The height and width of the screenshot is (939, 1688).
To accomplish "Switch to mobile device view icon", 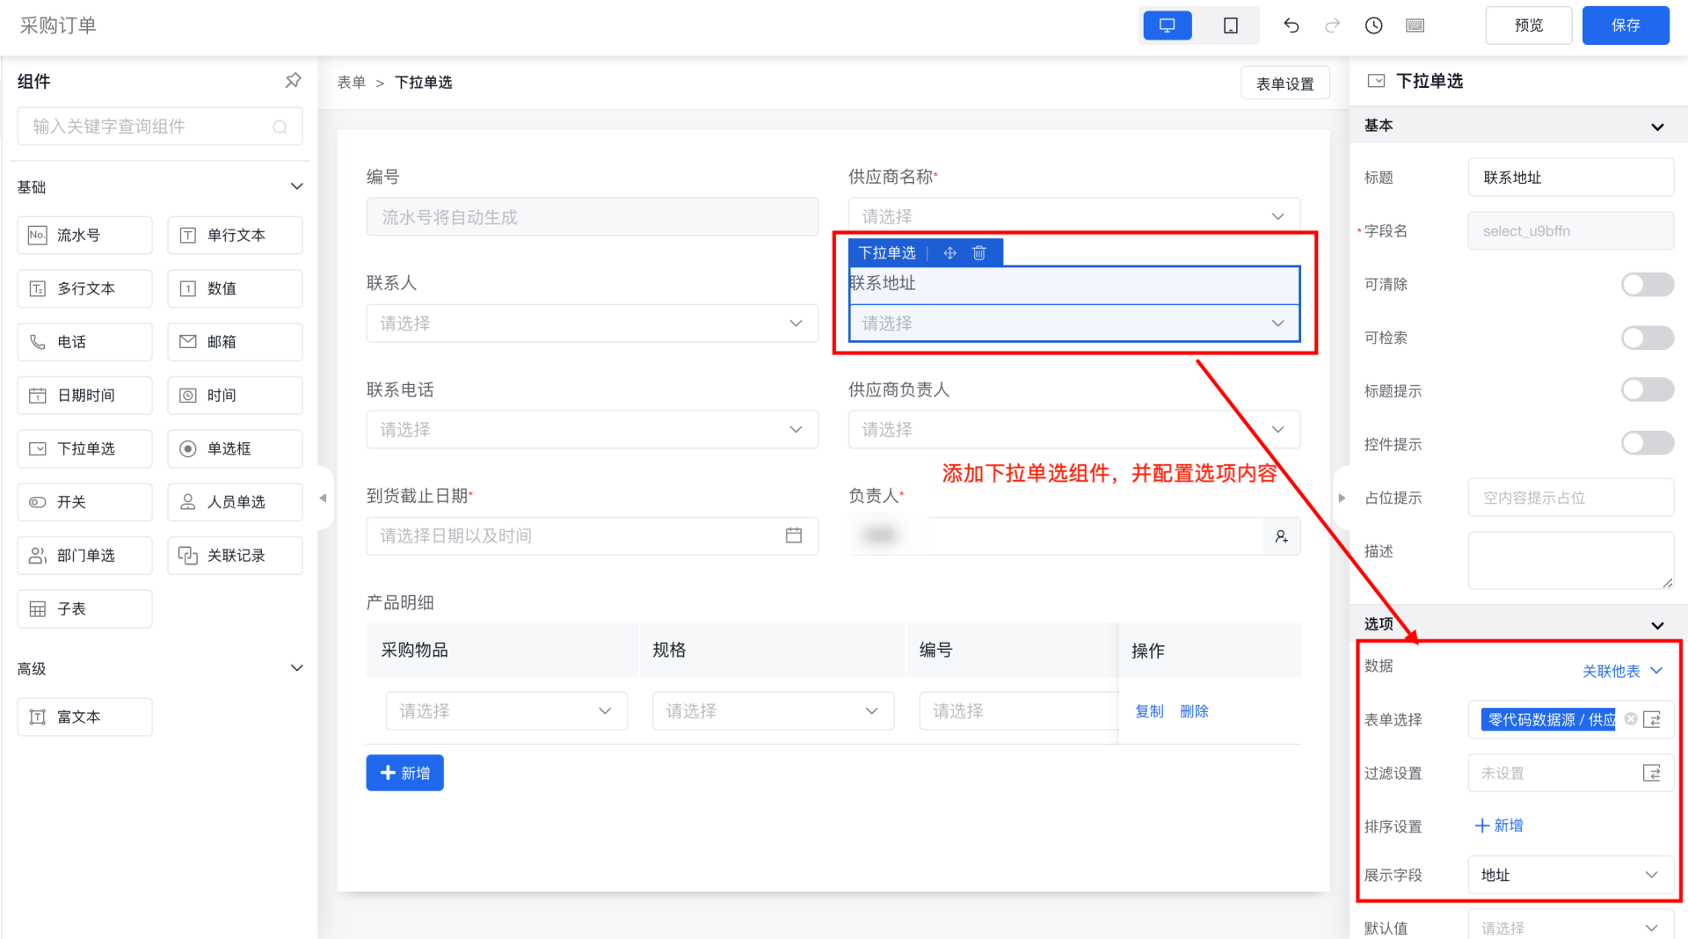I will (x=1230, y=25).
